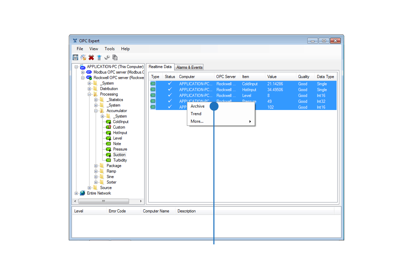This screenshot has height=275, width=413.
Task: Click the type icon of value 102 row
Action: [153, 107]
